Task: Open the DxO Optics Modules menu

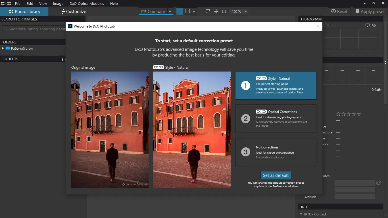Action: coord(87,4)
